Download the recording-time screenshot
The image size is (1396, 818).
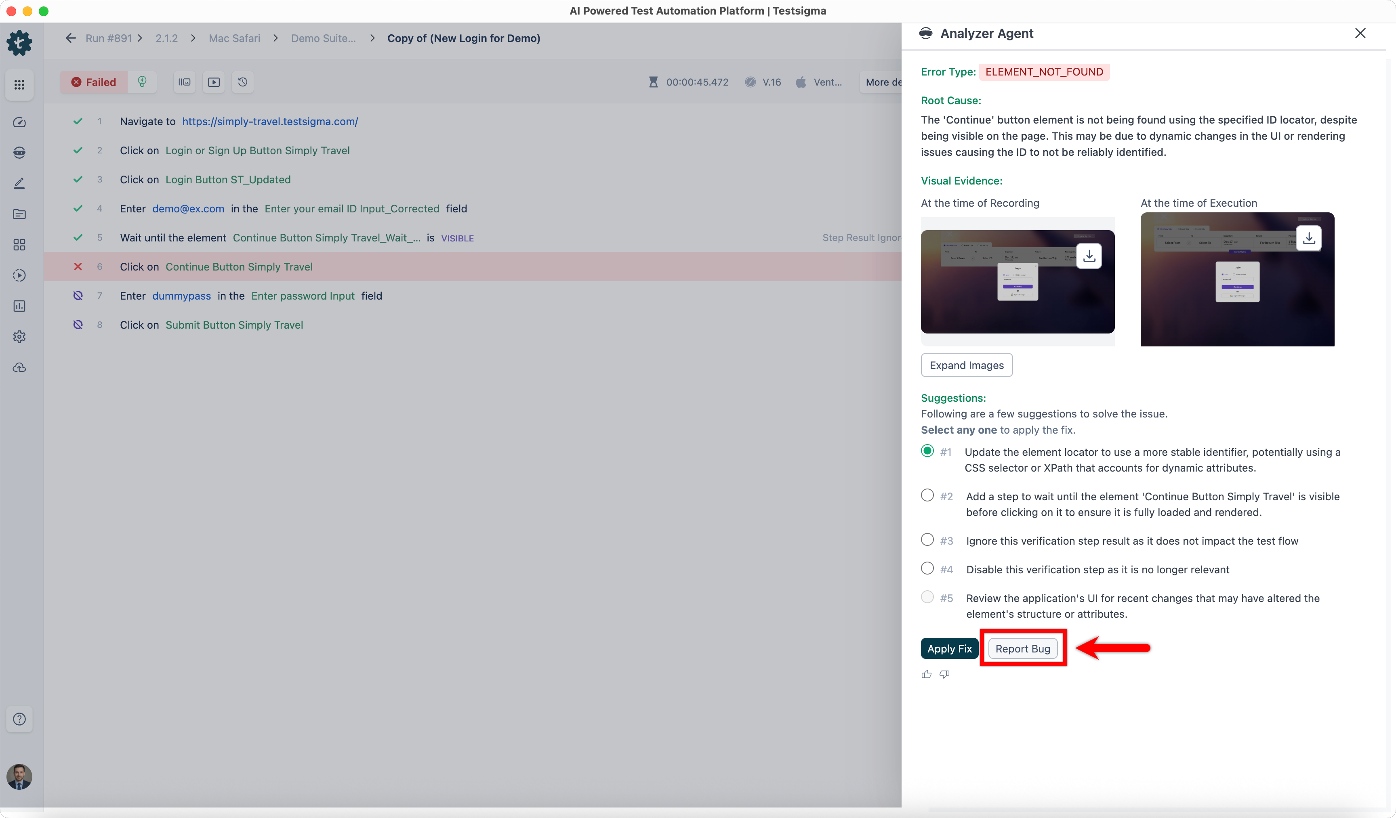[x=1089, y=256]
